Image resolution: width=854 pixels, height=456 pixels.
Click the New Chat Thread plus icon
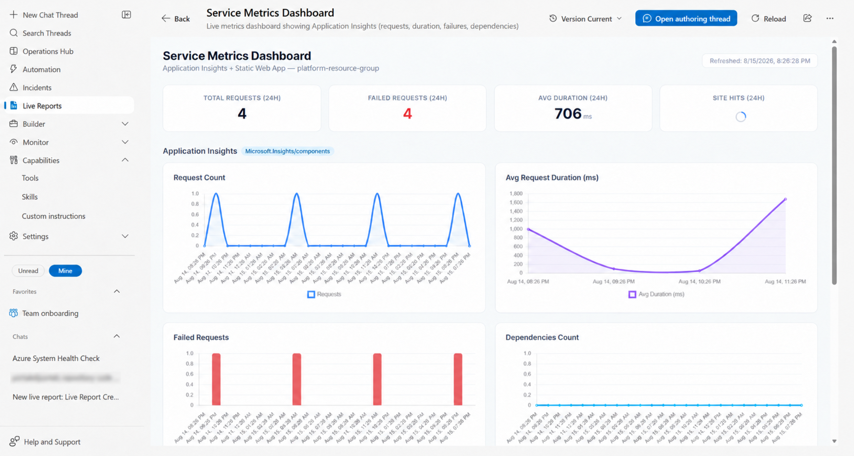click(13, 15)
